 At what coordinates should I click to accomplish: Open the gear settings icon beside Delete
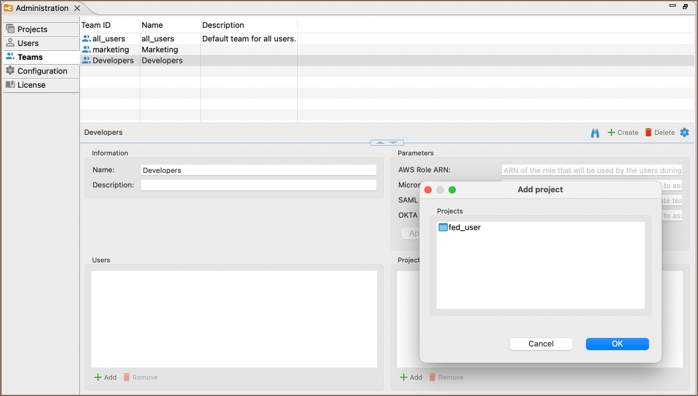click(685, 132)
